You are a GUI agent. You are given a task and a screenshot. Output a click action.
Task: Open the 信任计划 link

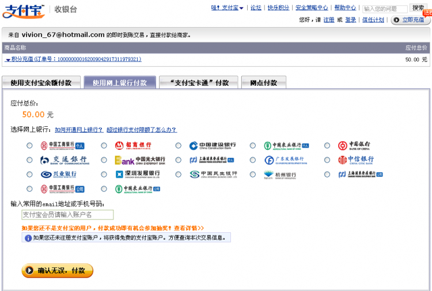click(373, 20)
